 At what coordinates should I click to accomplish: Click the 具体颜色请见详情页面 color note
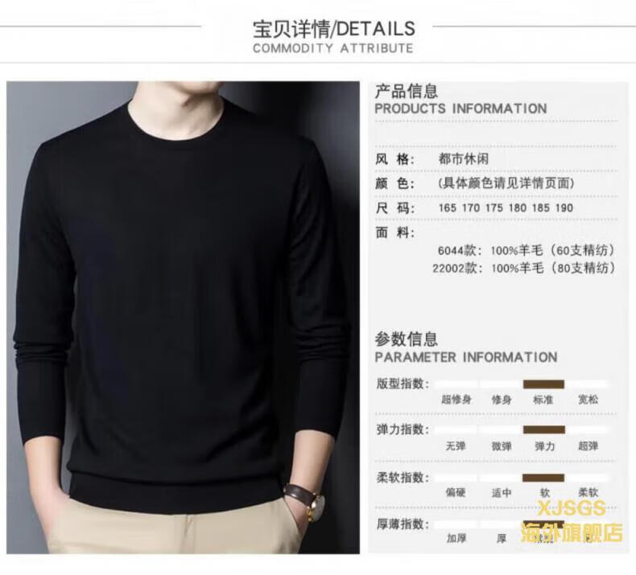[506, 183]
